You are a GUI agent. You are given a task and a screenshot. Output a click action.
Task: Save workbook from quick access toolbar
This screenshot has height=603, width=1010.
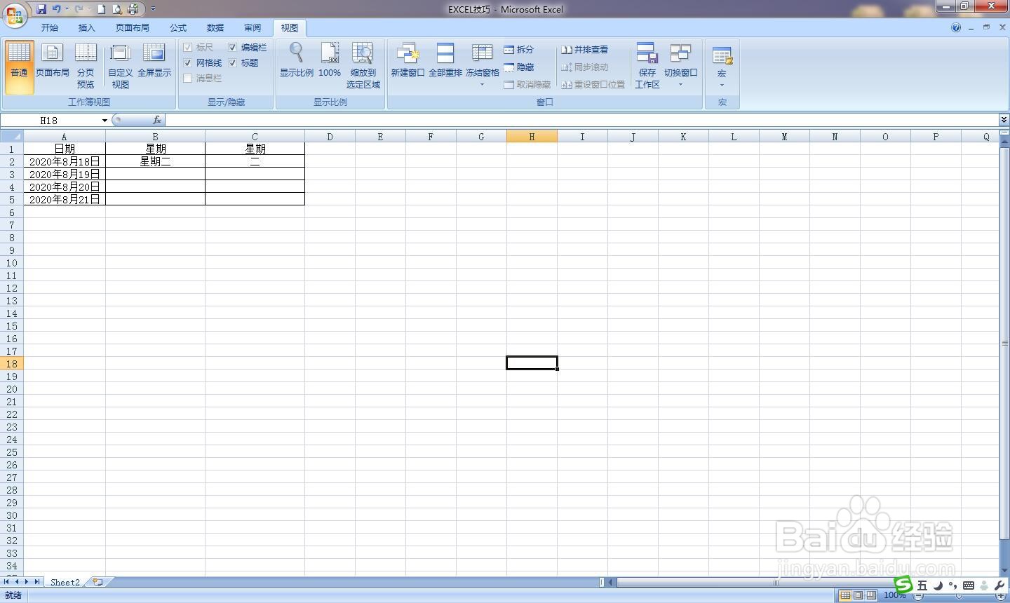tap(41, 9)
